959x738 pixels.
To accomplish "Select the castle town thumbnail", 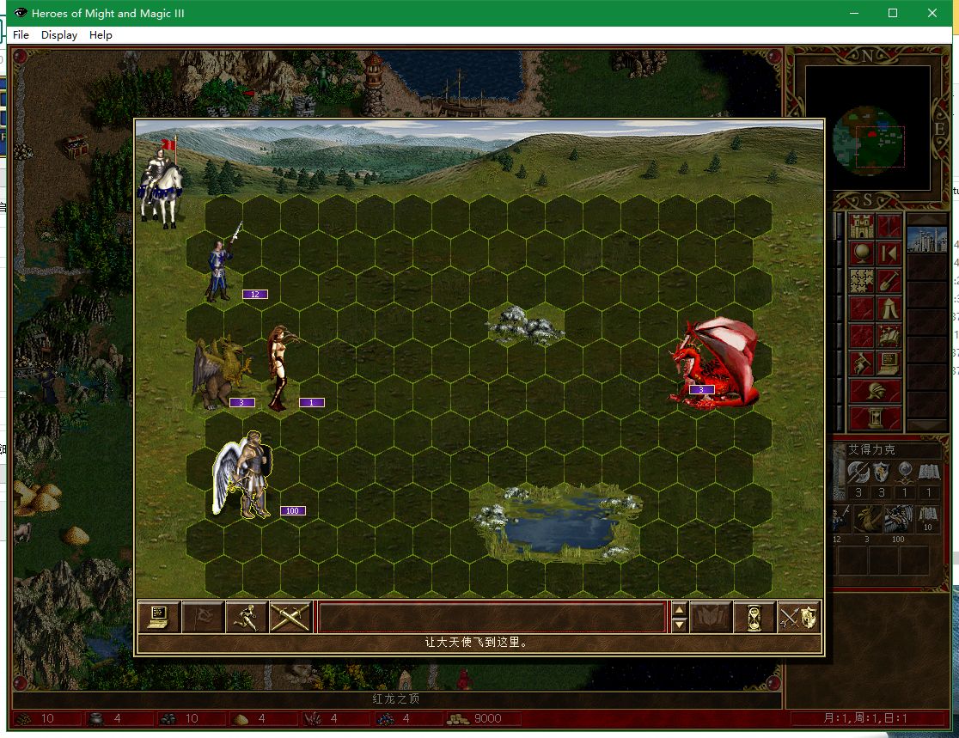I will point(927,240).
